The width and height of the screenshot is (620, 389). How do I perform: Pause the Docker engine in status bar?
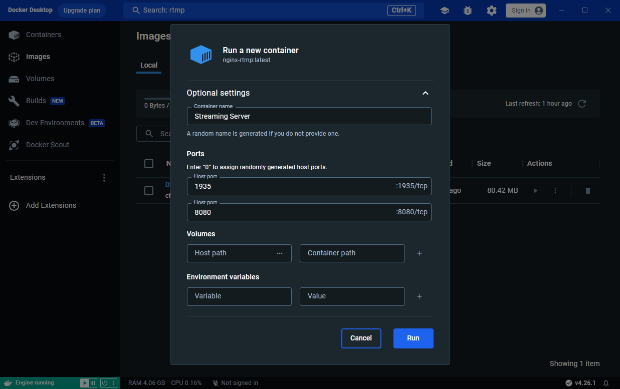(x=93, y=383)
